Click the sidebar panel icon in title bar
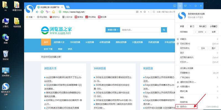221x110 pixels. (x=175, y=6)
